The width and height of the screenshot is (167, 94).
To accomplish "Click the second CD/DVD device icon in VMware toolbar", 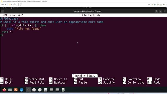I will point(158,5).
